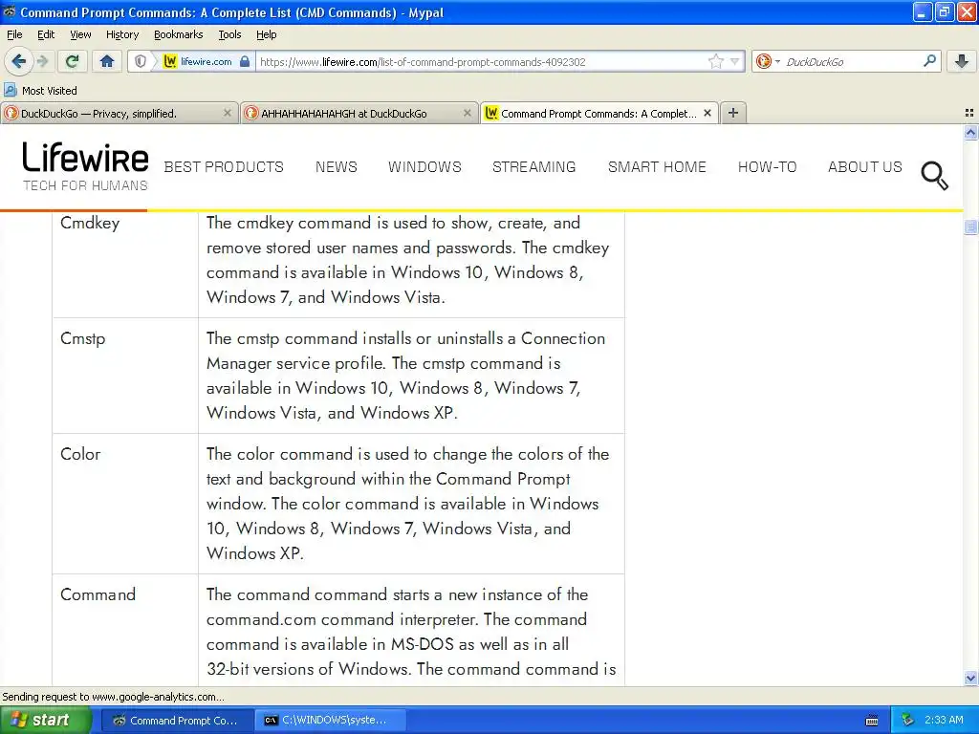This screenshot has width=979, height=734.
Task: Click the network tray icon
Action: 907,721
